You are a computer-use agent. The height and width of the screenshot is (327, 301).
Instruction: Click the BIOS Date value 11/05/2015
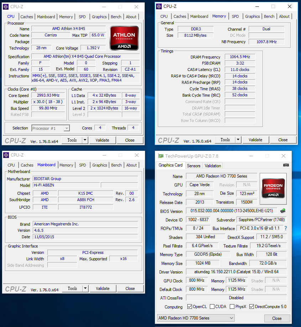pyautogui.click(x=85, y=237)
